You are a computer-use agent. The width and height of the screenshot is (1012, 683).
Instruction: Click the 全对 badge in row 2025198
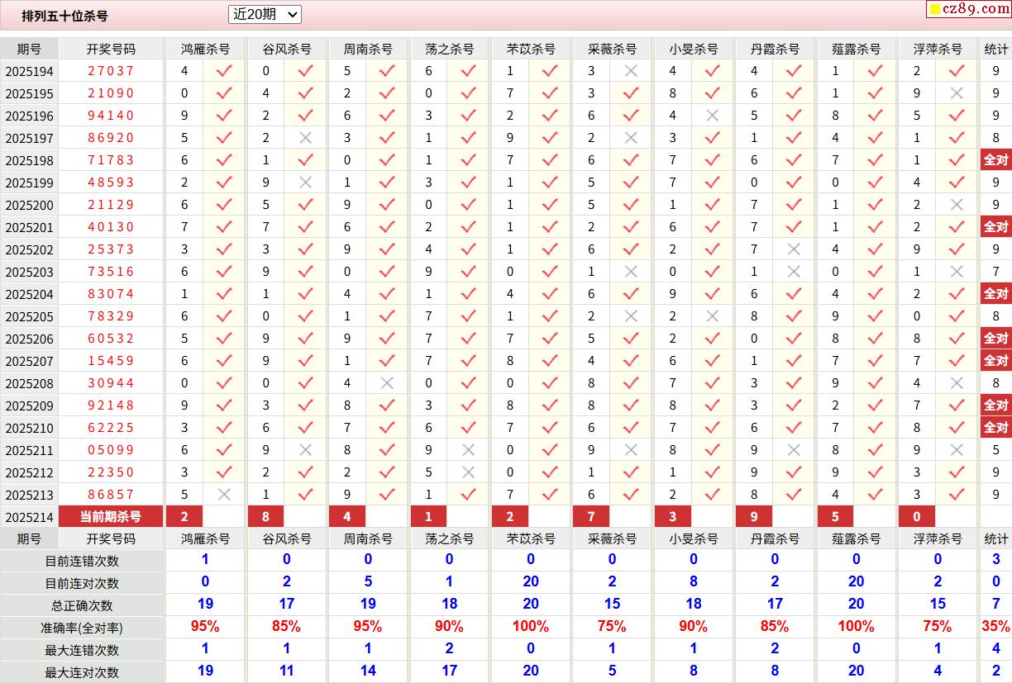point(995,160)
